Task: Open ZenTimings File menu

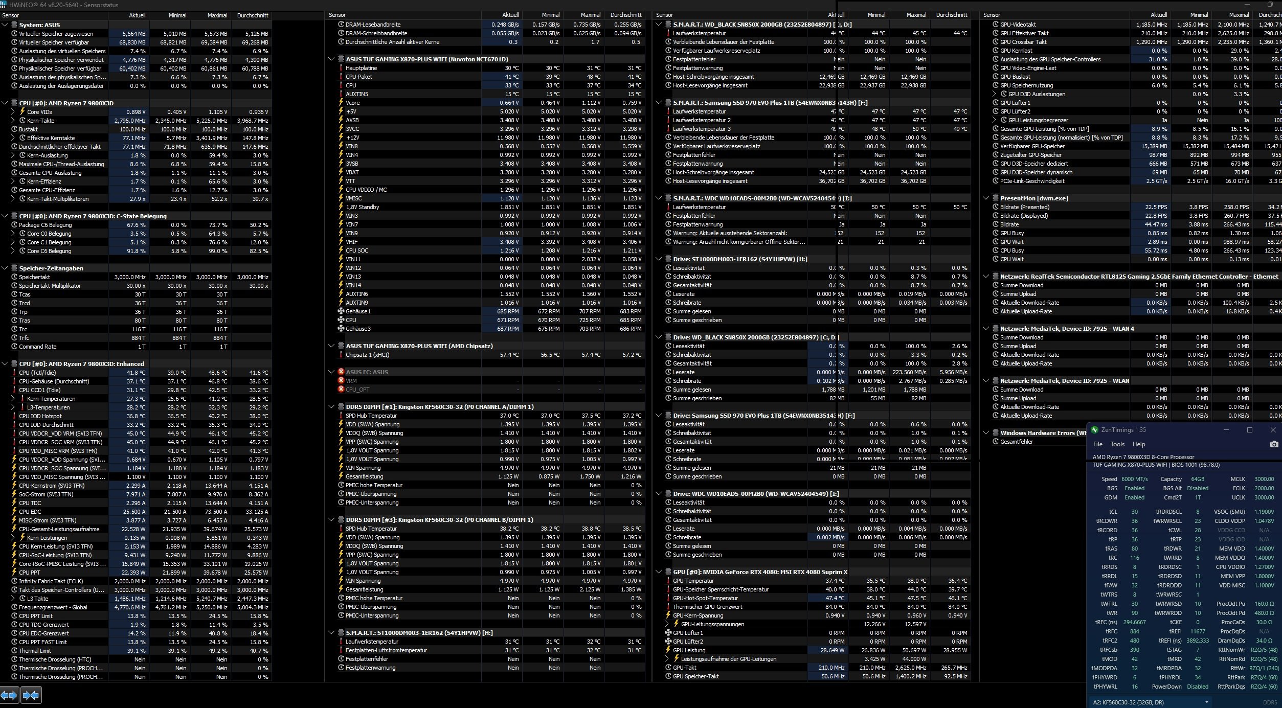Action: click(1097, 444)
